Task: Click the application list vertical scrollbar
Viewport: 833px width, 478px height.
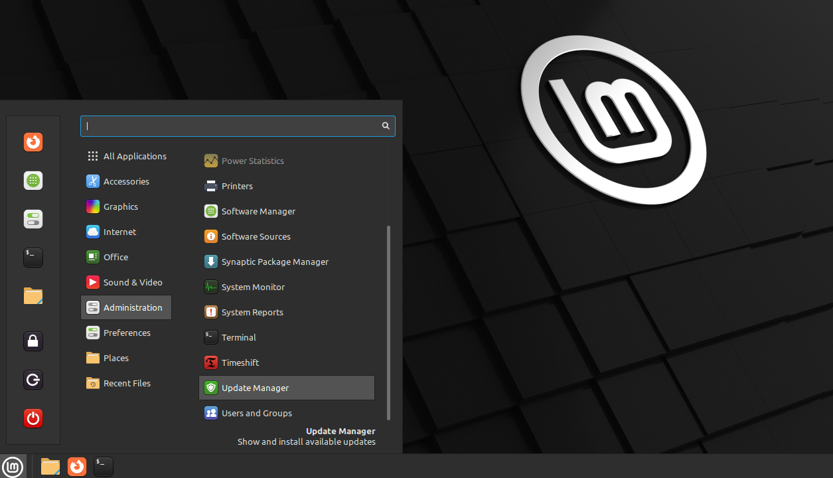Action: (x=388, y=323)
